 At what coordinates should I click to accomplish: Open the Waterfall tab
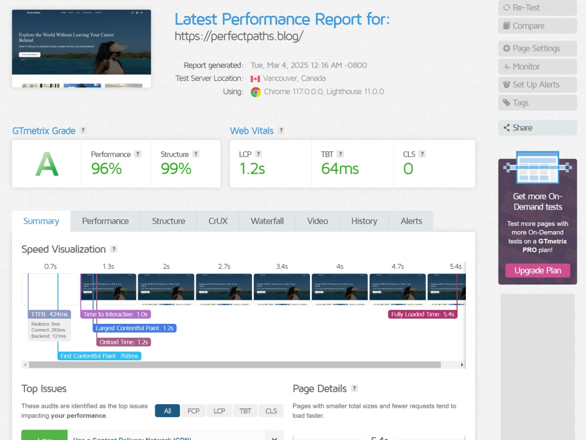coord(267,221)
